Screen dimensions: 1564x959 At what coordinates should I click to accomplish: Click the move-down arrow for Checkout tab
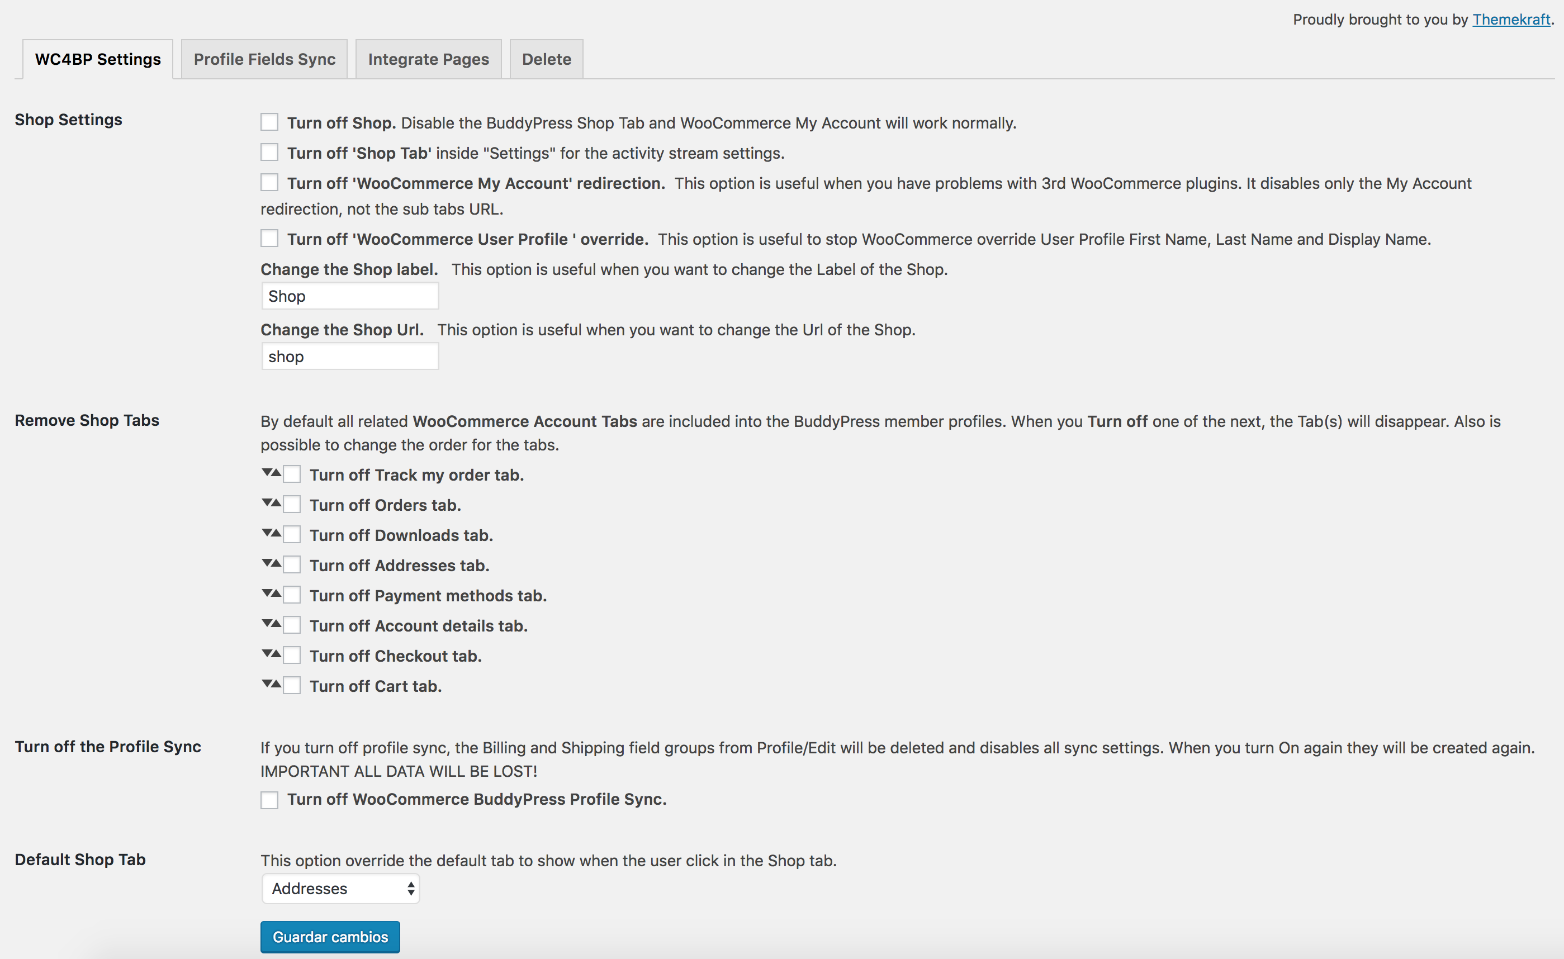pyautogui.click(x=267, y=653)
